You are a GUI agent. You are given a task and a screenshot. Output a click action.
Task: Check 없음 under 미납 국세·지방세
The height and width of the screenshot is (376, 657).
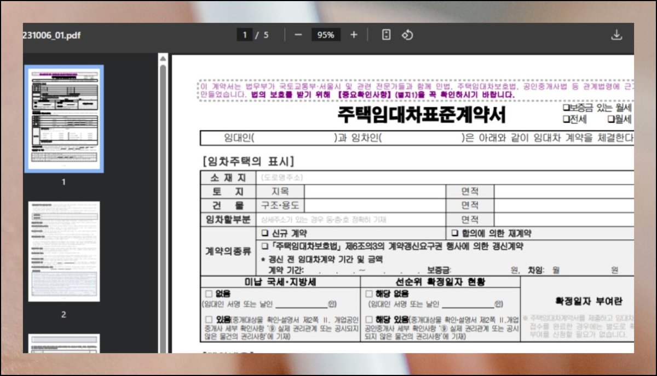209,294
